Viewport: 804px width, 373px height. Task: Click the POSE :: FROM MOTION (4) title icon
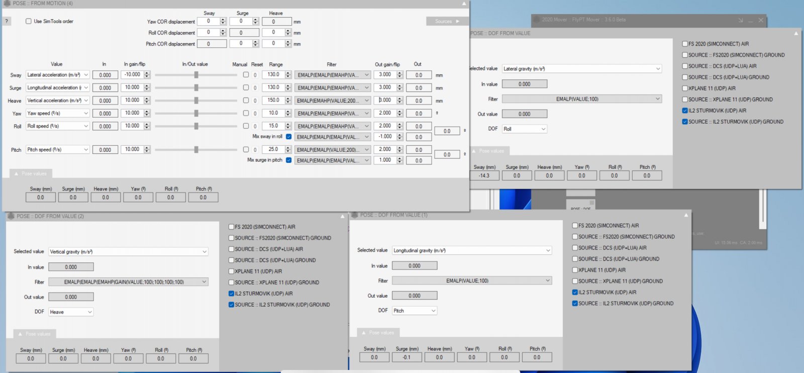7,4
